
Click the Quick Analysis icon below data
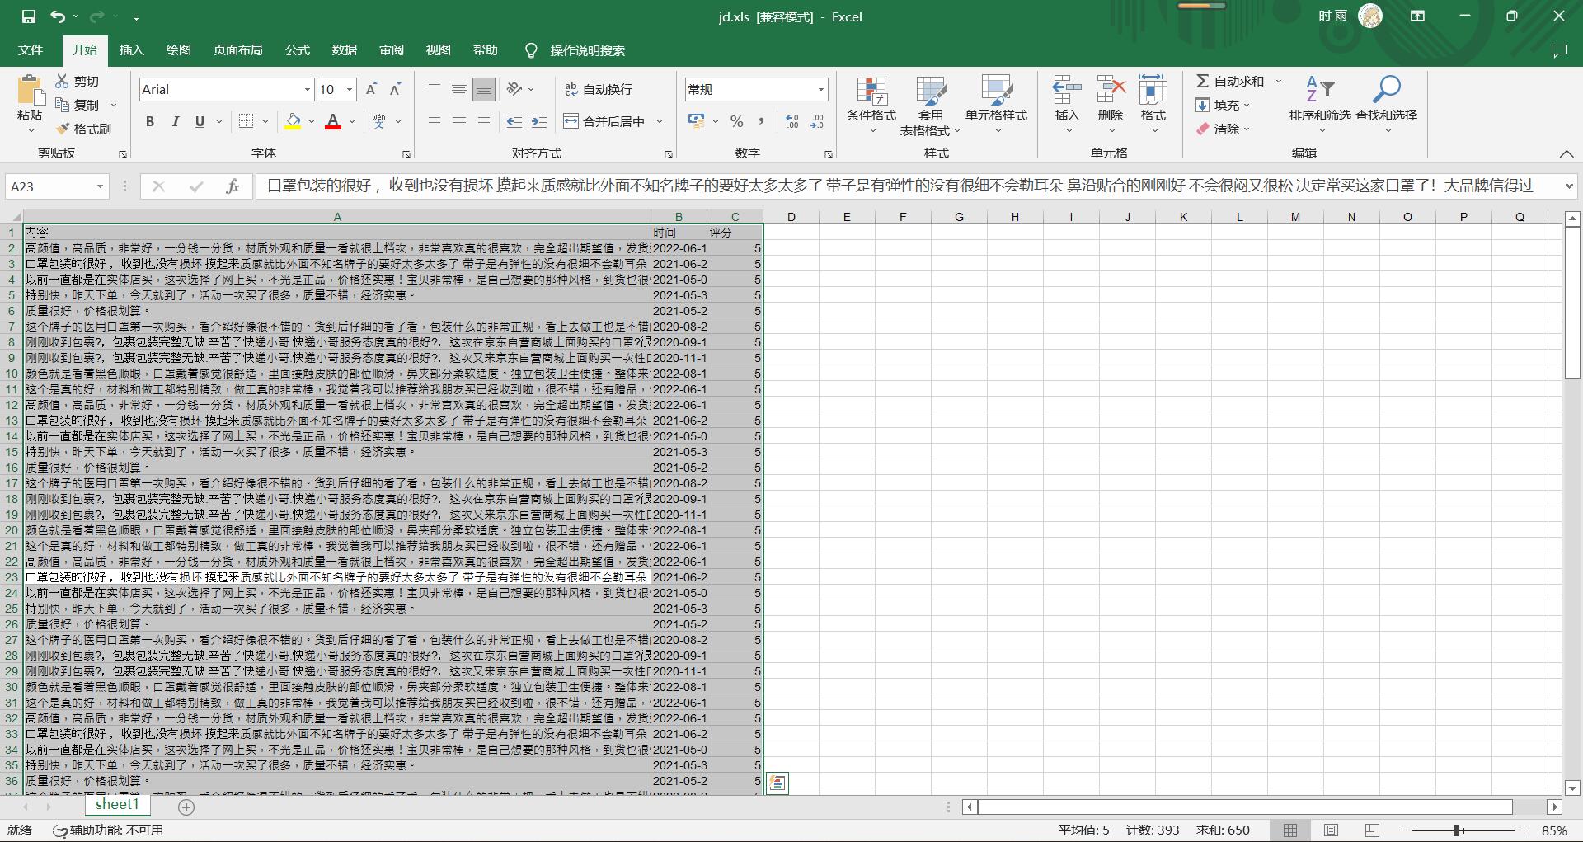(x=777, y=783)
